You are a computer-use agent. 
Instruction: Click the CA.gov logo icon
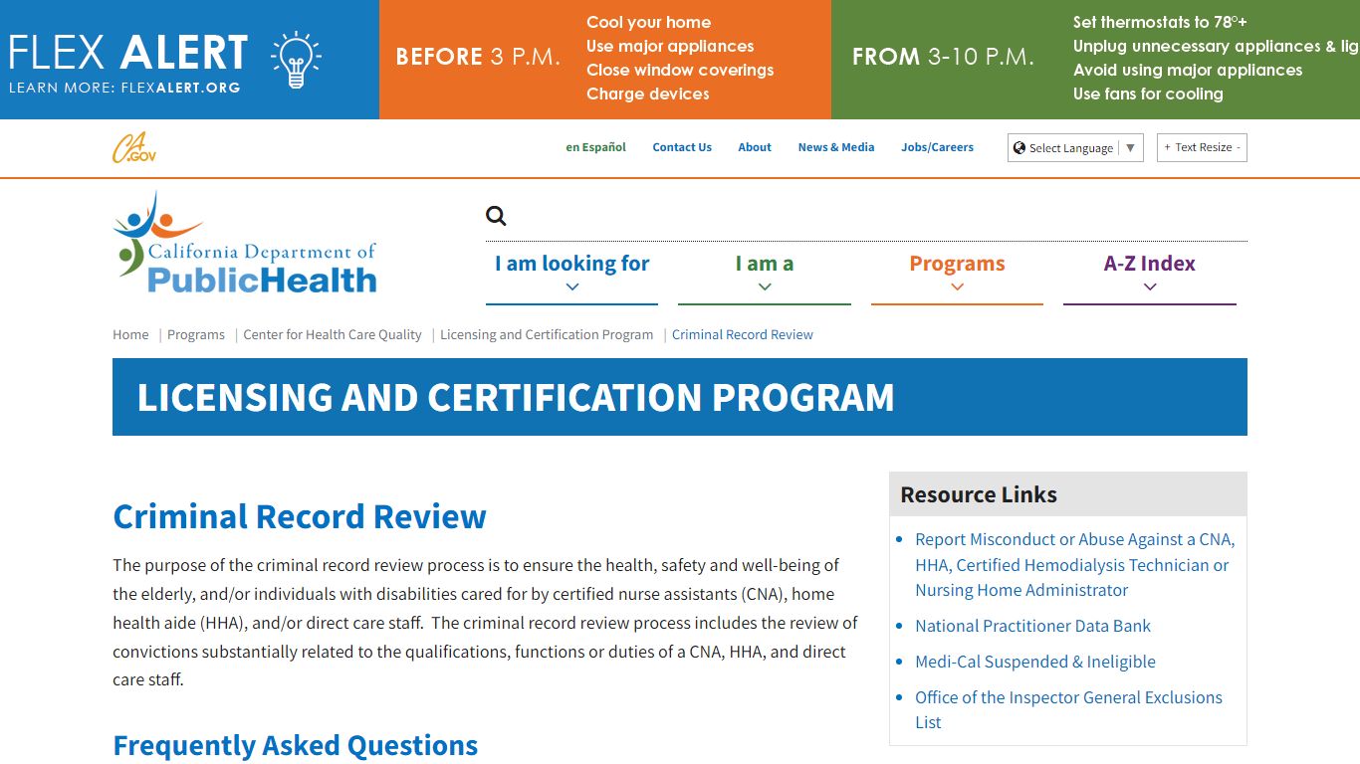(133, 148)
